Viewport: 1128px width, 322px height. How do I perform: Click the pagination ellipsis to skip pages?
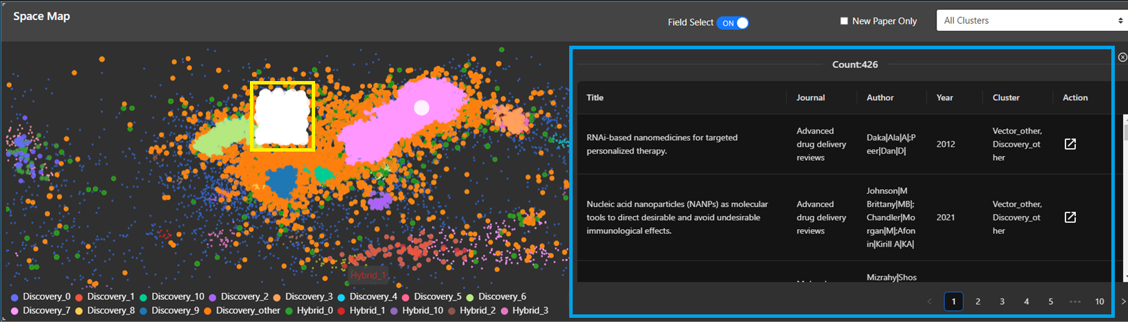click(x=1075, y=301)
